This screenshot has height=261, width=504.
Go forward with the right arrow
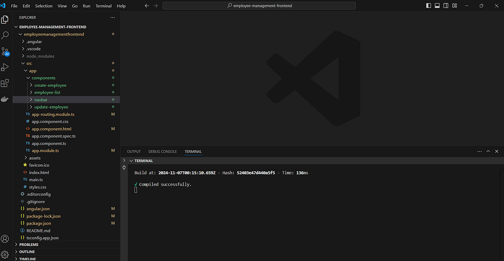[x=156, y=6]
